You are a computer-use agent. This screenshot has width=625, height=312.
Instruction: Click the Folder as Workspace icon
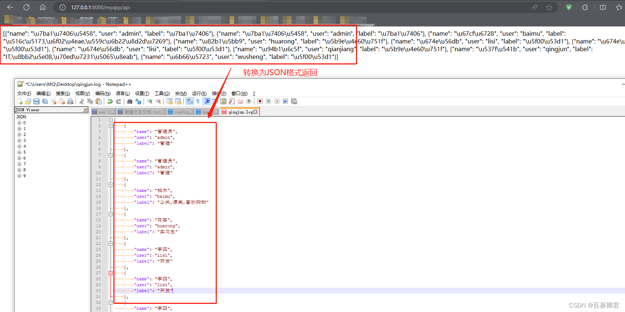(240, 101)
